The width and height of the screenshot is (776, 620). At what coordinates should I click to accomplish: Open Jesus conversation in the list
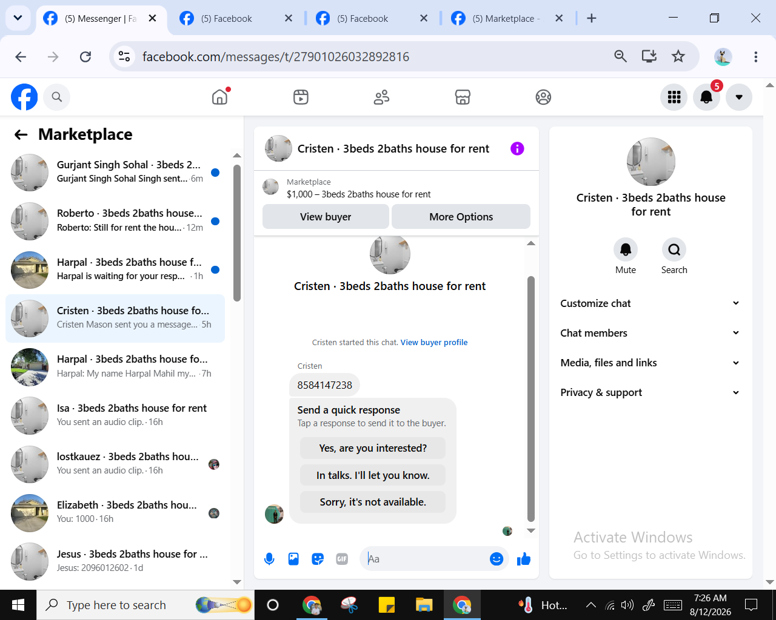point(115,561)
